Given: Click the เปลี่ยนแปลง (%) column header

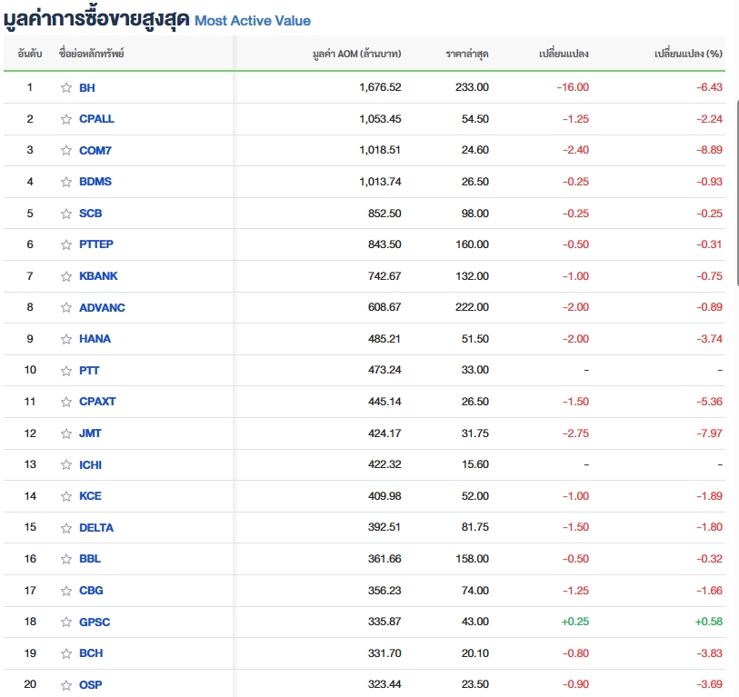Looking at the screenshot, I should click(x=688, y=54).
